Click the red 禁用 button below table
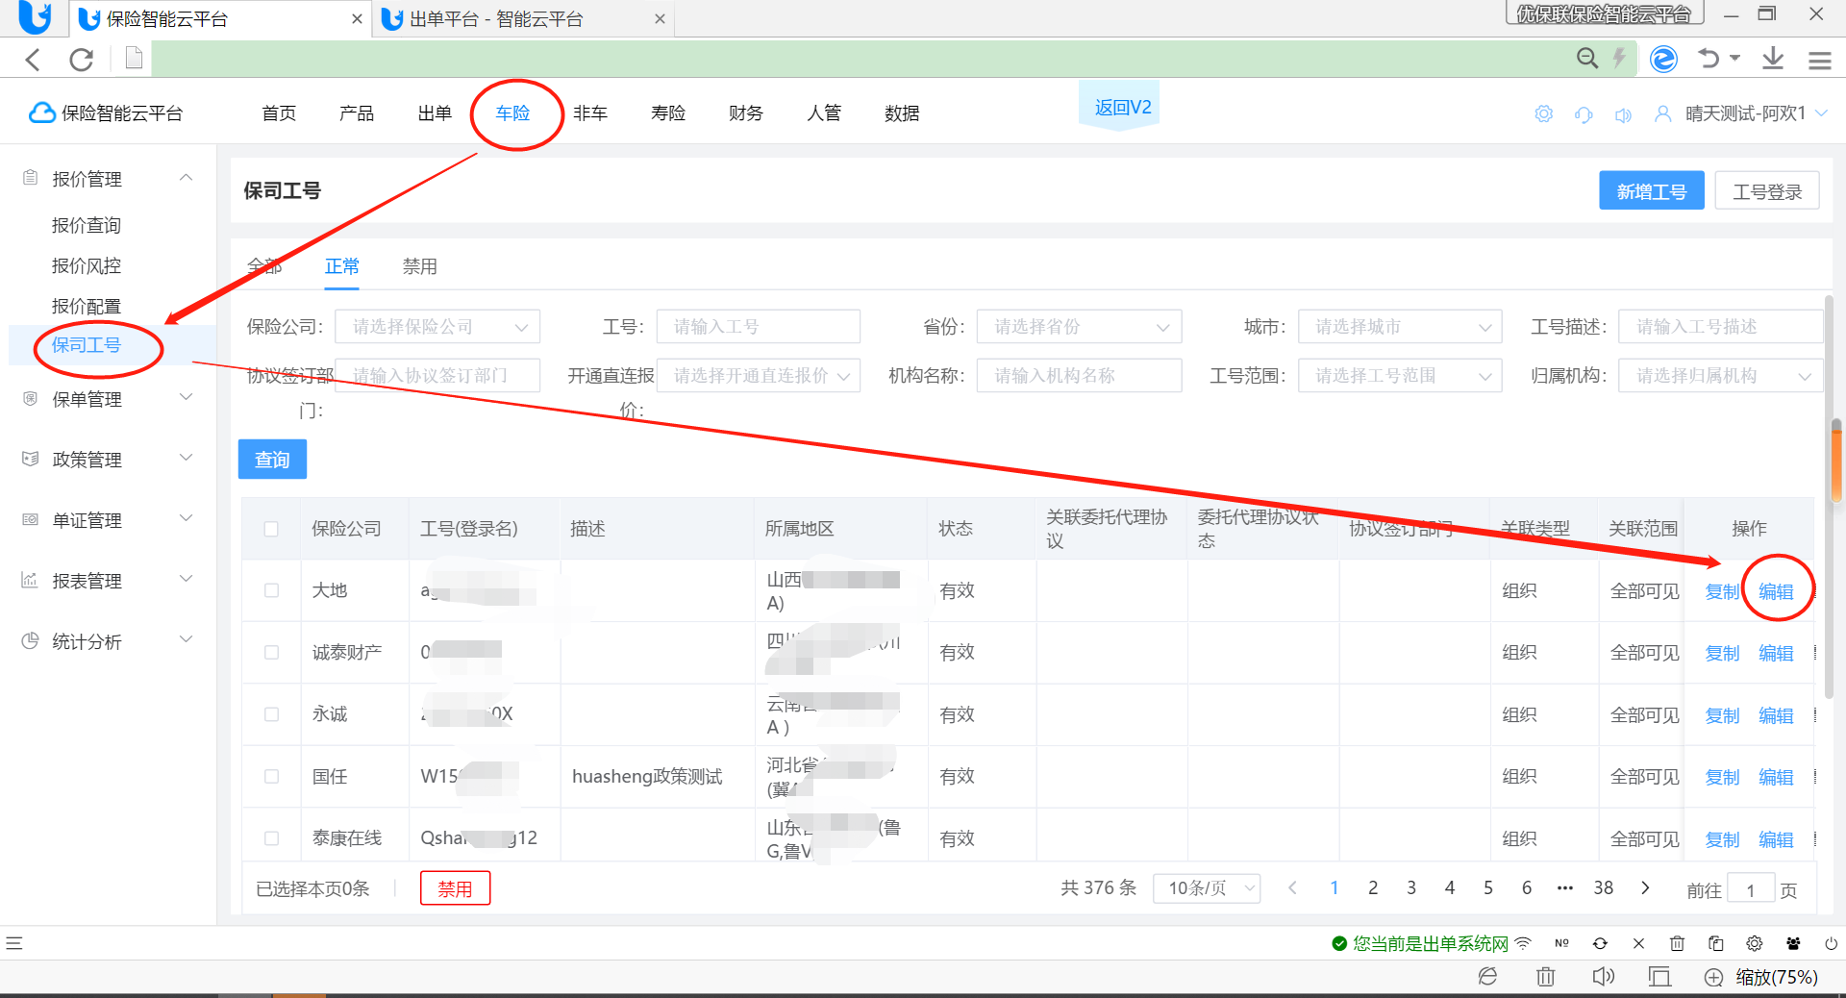 [x=456, y=888]
